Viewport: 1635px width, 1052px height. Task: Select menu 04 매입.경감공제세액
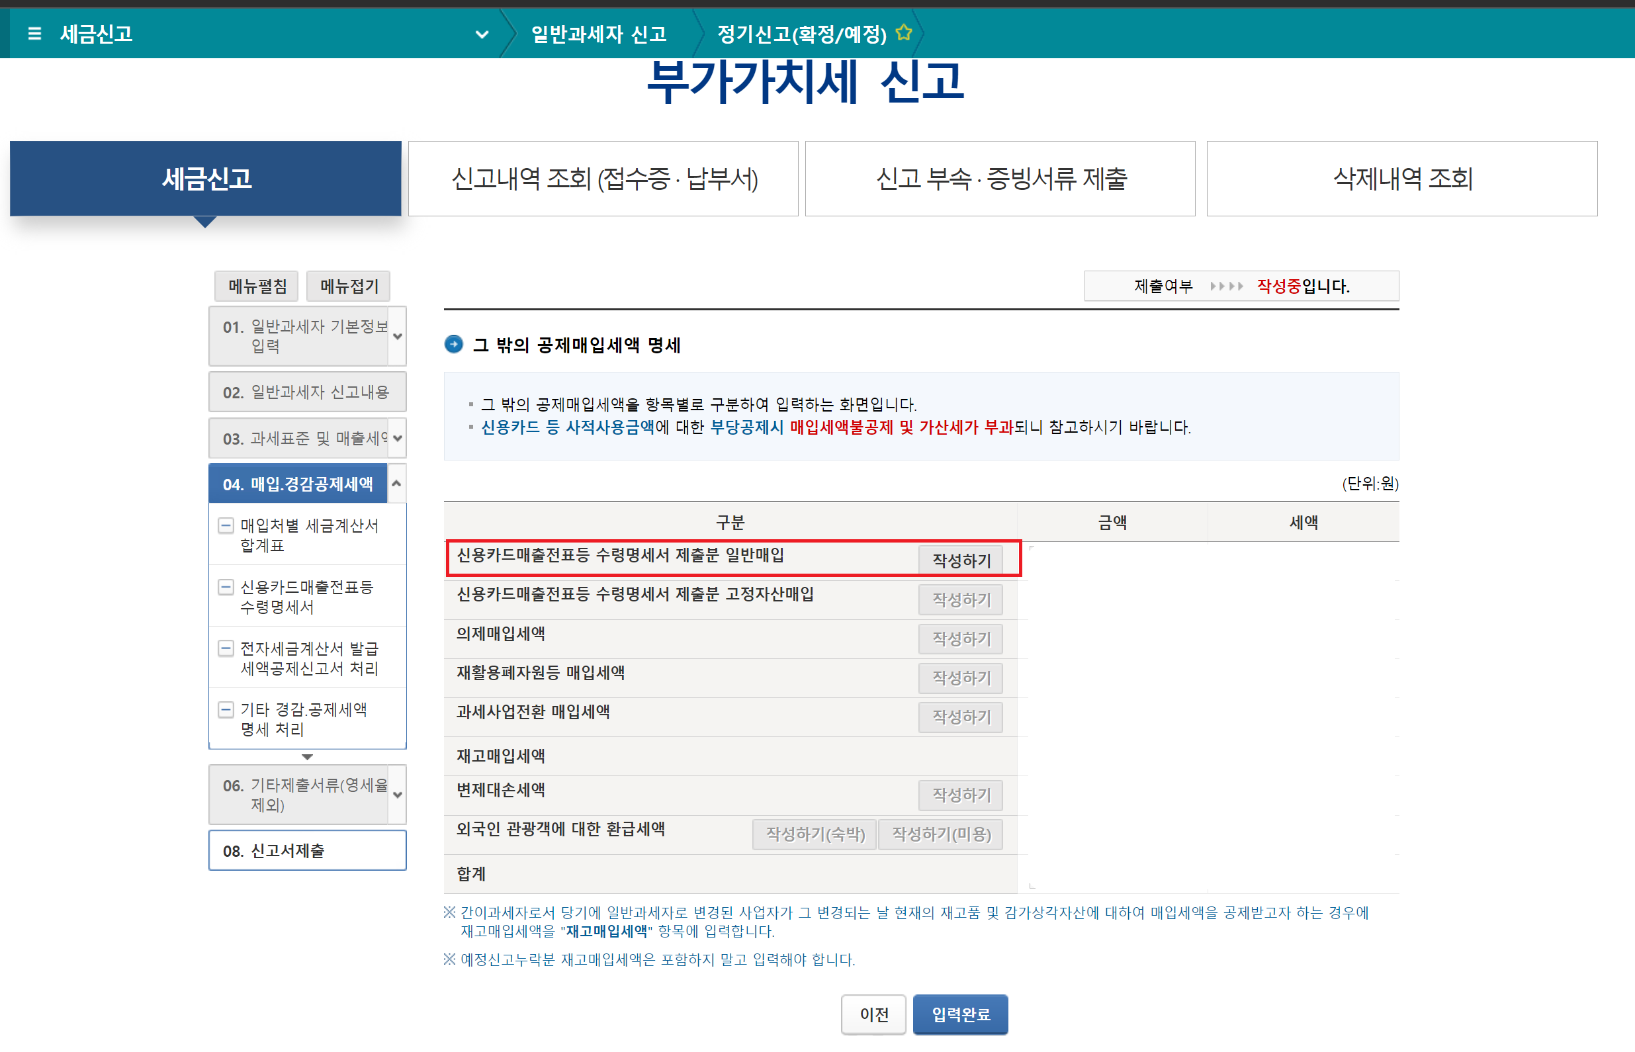click(x=298, y=484)
